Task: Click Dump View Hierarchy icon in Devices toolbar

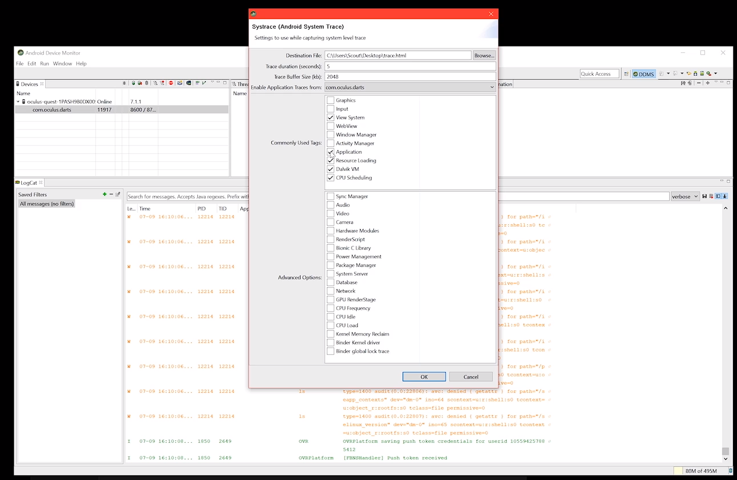Action: tap(189, 83)
